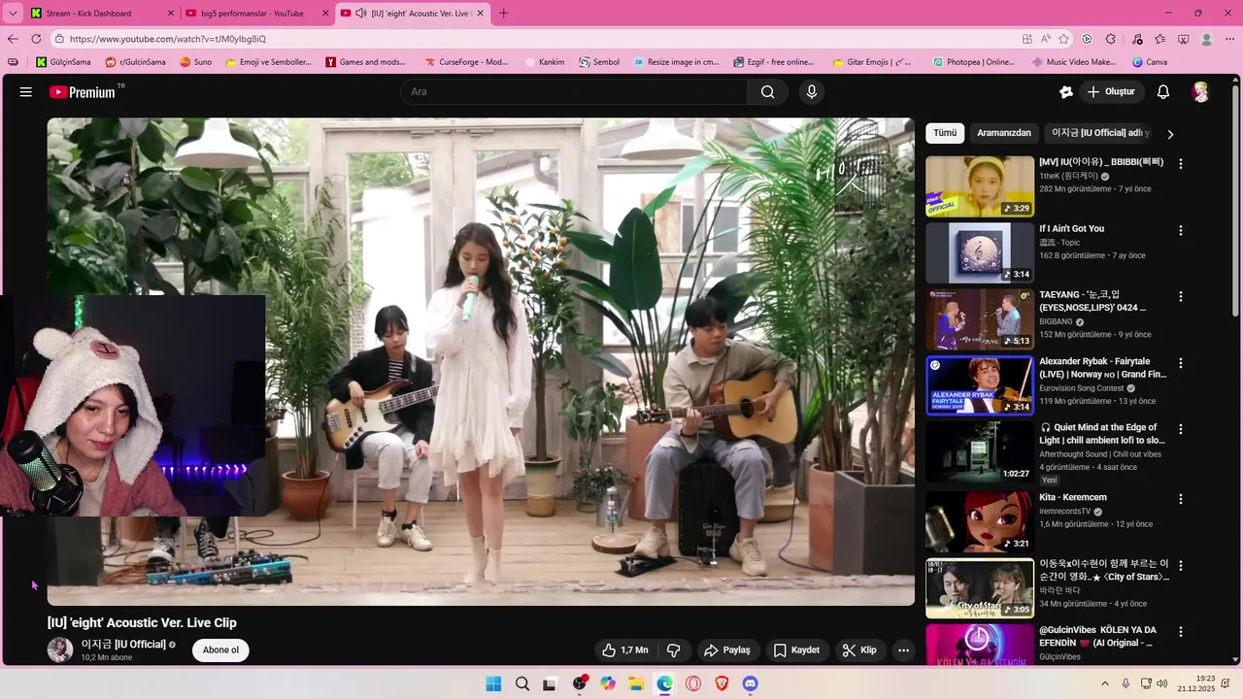This screenshot has width=1243, height=699.
Task: Open Suno bookmark
Action: tap(195, 62)
